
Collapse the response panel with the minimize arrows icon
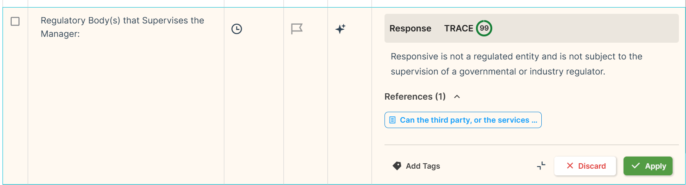(x=541, y=166)
